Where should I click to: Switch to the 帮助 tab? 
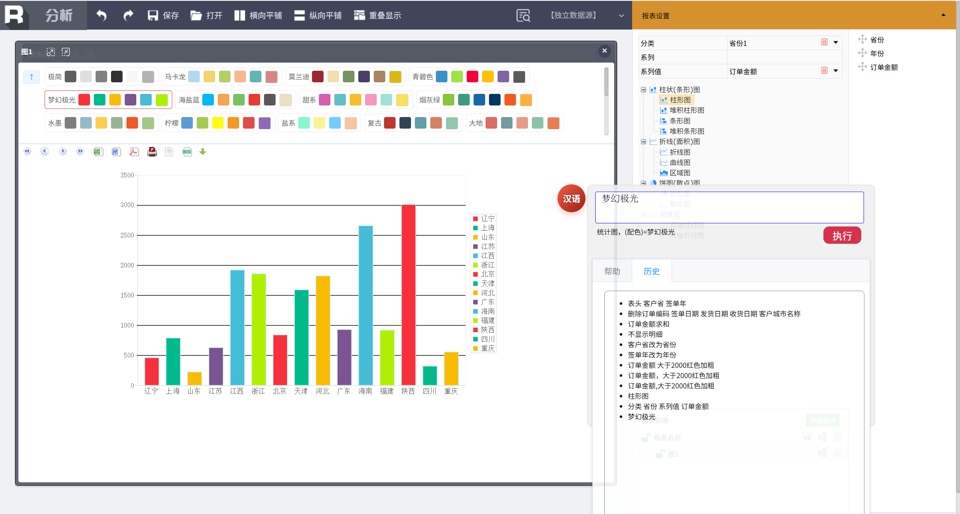coord(612,271)
